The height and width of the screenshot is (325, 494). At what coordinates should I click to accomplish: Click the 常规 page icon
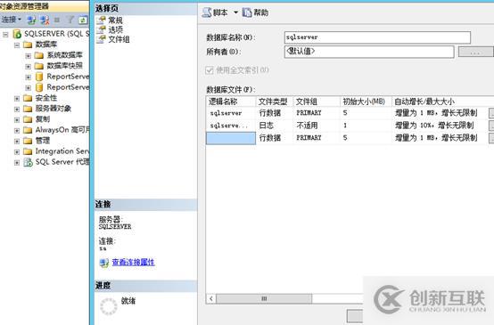(102, 20)
